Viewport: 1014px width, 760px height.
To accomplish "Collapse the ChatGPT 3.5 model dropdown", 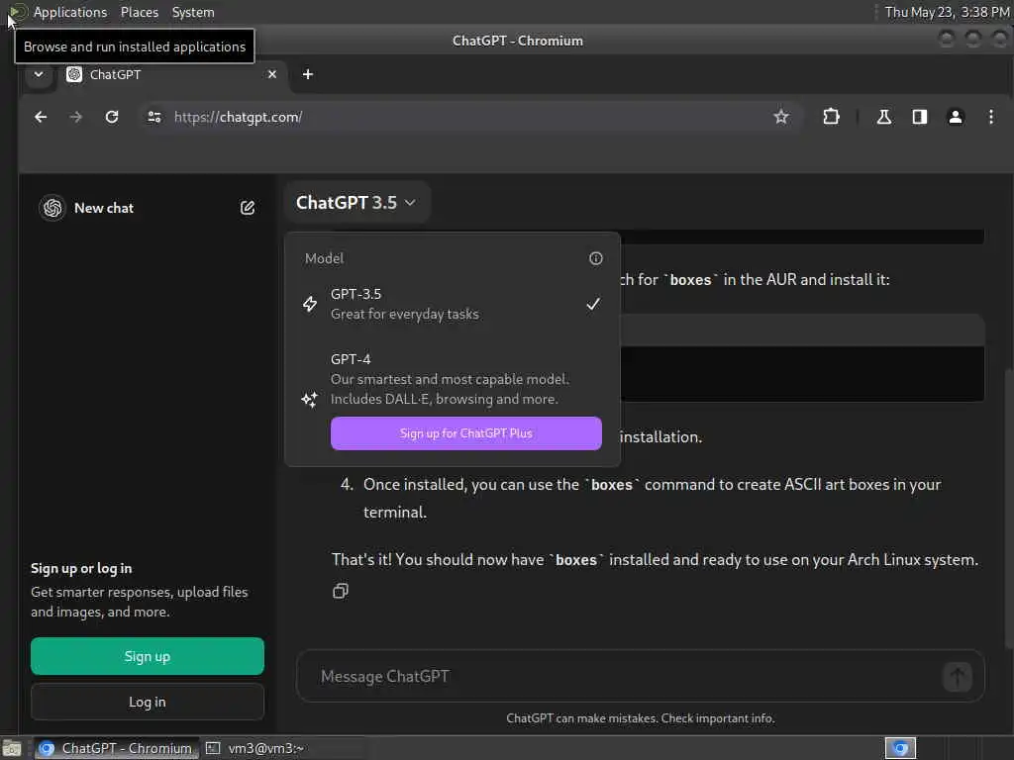I will (355, 203).
